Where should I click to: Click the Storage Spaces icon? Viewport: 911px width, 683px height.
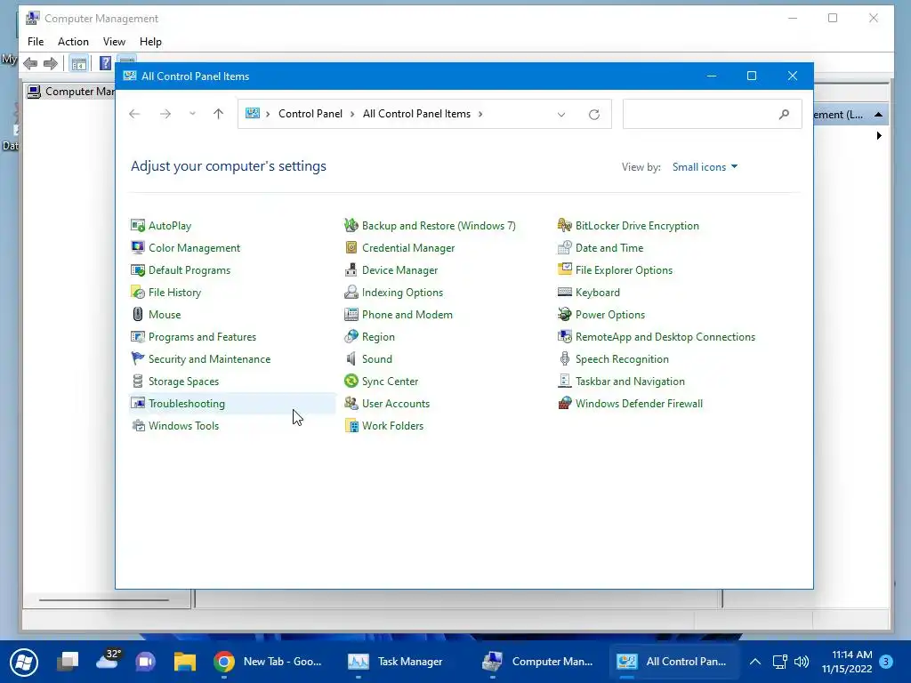click(x=138, y=382)
